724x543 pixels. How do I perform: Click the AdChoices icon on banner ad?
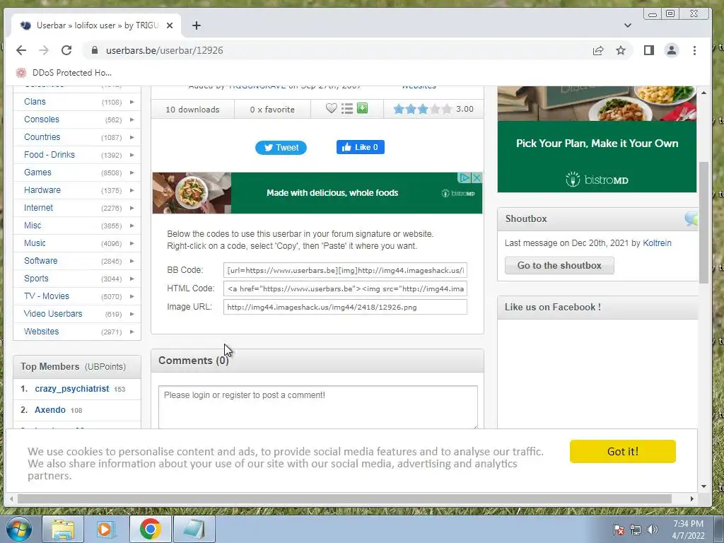click(x=465, y=177)
